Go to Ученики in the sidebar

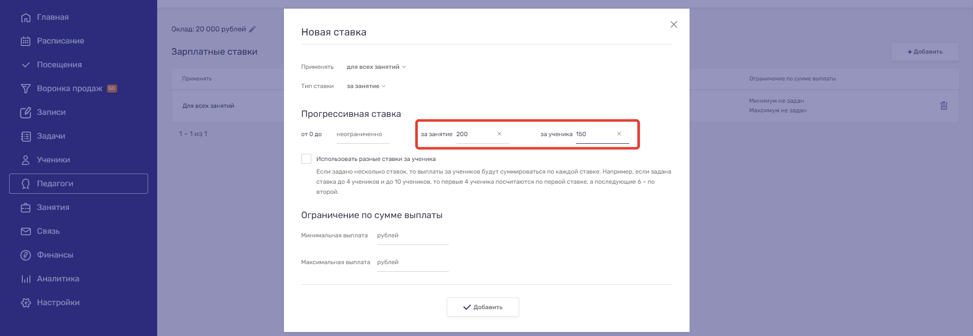coord(53,160)
